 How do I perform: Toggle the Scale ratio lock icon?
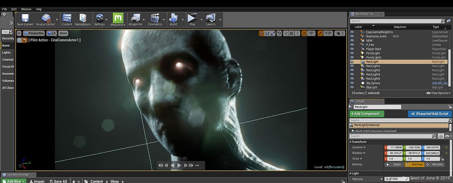(x=443, y=159)
